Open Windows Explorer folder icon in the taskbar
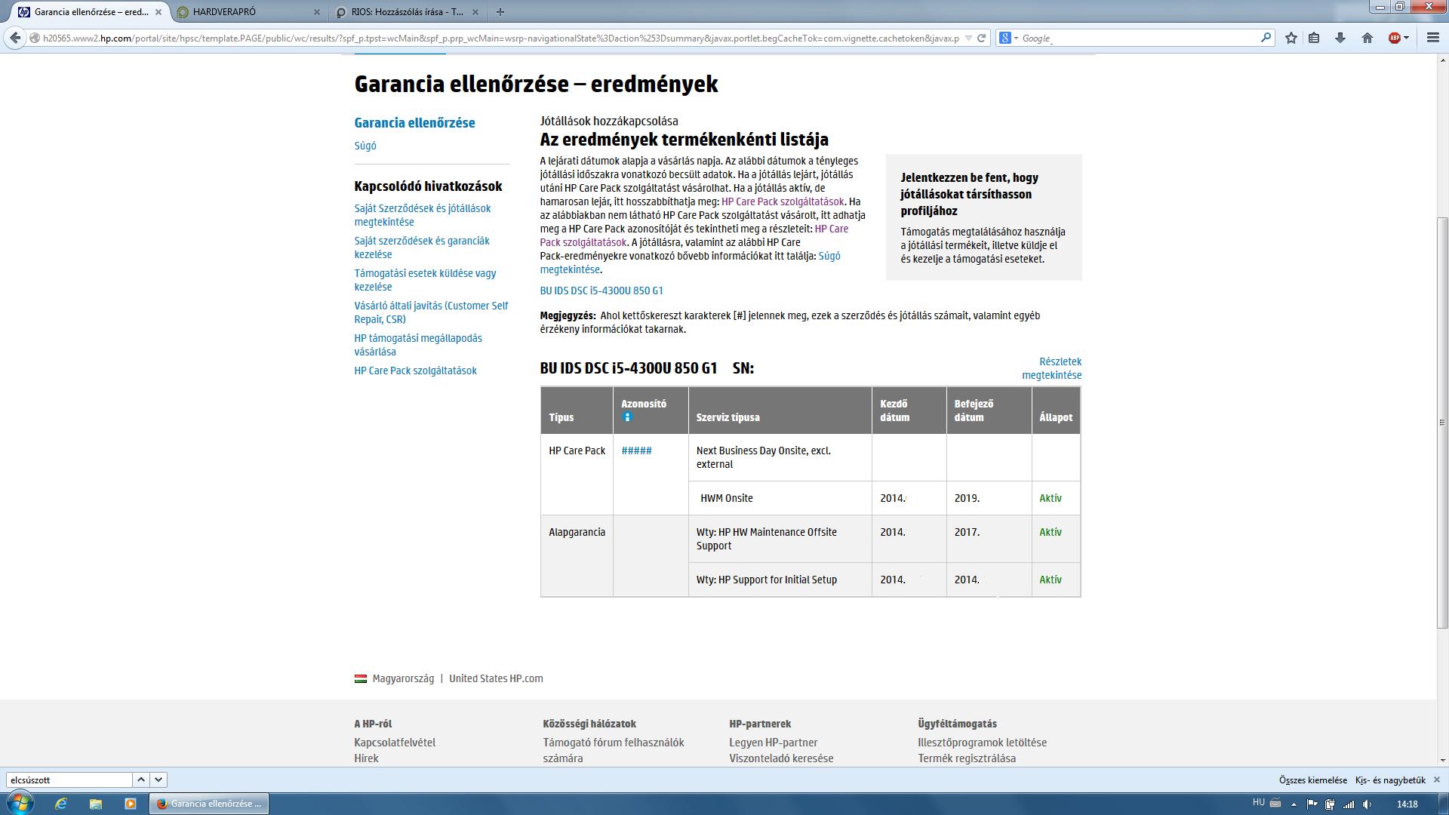1449x815 pixels. (x=96, y=804)
